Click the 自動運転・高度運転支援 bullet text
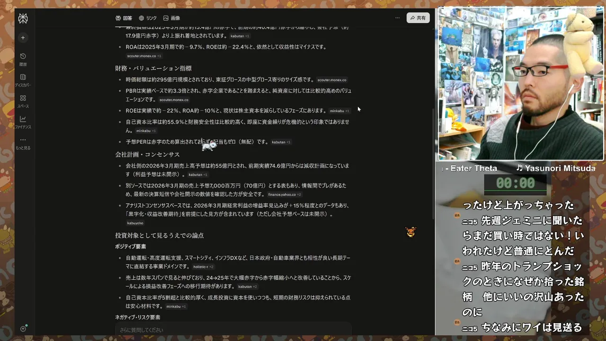The width and height of the screenshot is (606, 341). coord(238,262)
